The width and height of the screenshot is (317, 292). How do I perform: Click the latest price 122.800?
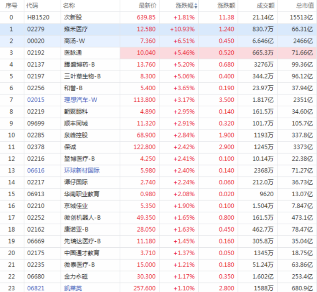point(145,147)
